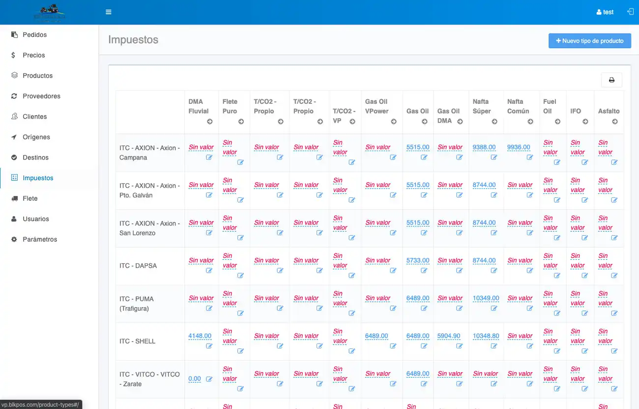This screenshot has width=639, height=409.
Task: Click Sin valor Gas Oil DMA in DAPSA row
Action: [450, 260]
